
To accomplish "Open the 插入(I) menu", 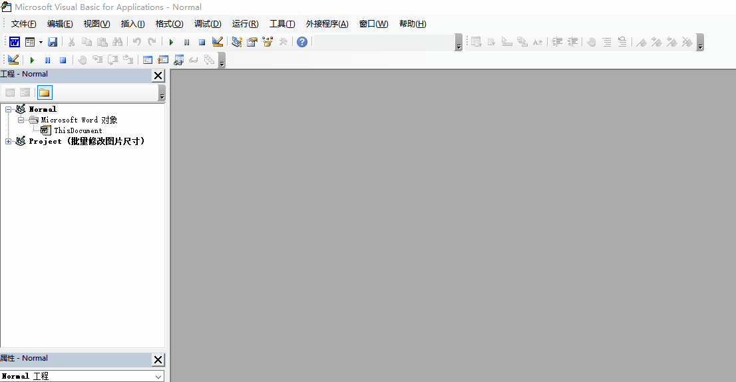I will 133,24.
